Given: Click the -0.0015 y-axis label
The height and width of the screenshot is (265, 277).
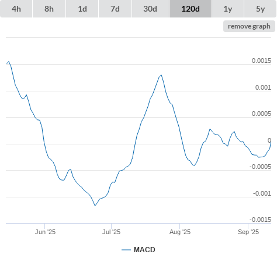Looking at the screenshot, I should point(260,220).
